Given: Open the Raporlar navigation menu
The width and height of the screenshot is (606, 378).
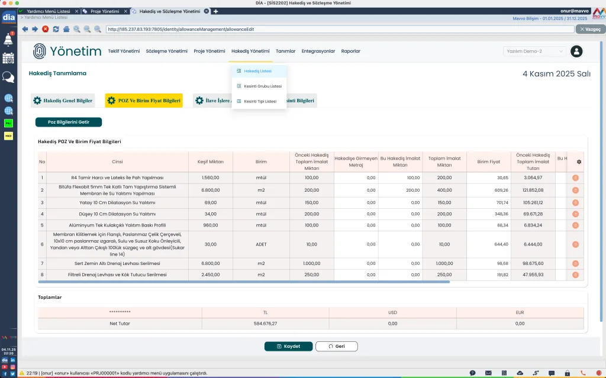Looking at the screenshot, I should 350,51.
